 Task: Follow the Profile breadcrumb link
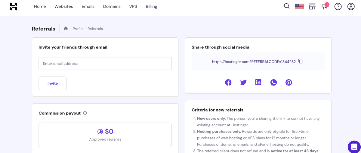(x=78, y=29)
